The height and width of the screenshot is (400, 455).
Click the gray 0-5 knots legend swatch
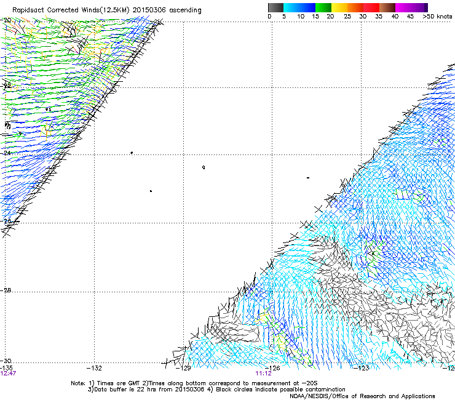tap(275, 7)
